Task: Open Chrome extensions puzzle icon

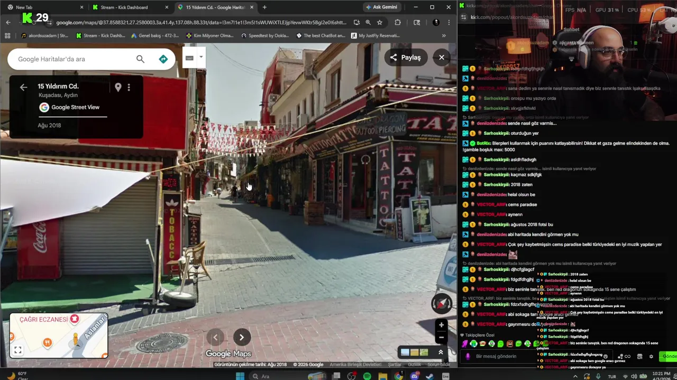Action: click(x=398, y=22)
